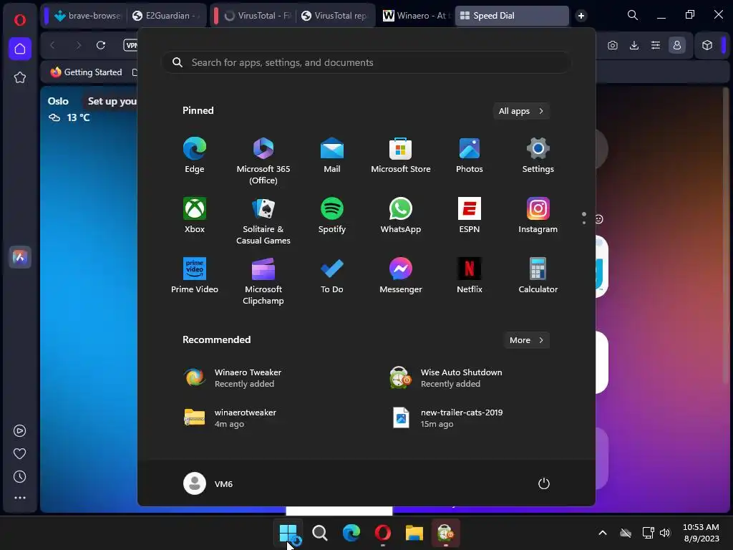
Task: Open taskbar Search
Action: (320, 533)
